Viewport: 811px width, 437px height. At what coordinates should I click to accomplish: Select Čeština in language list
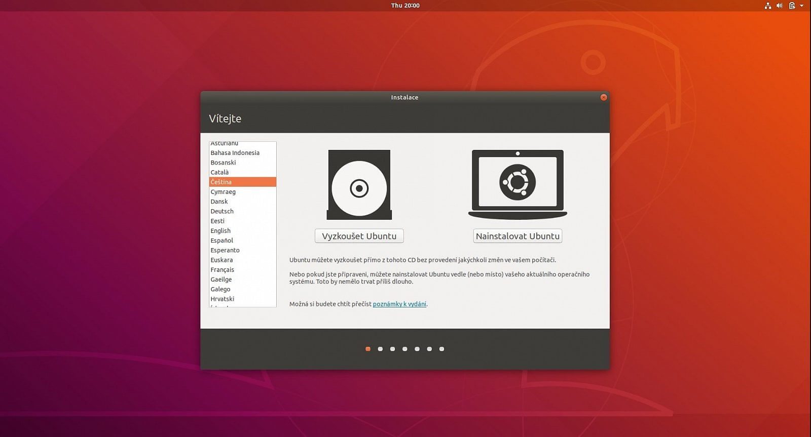click(243, 182)
